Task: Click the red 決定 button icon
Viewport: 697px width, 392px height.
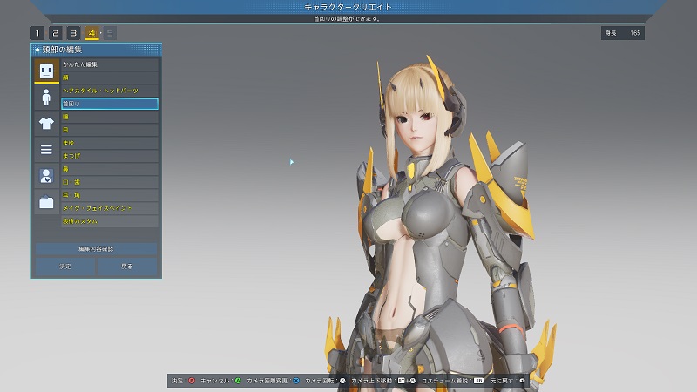Action: [193, 382]
